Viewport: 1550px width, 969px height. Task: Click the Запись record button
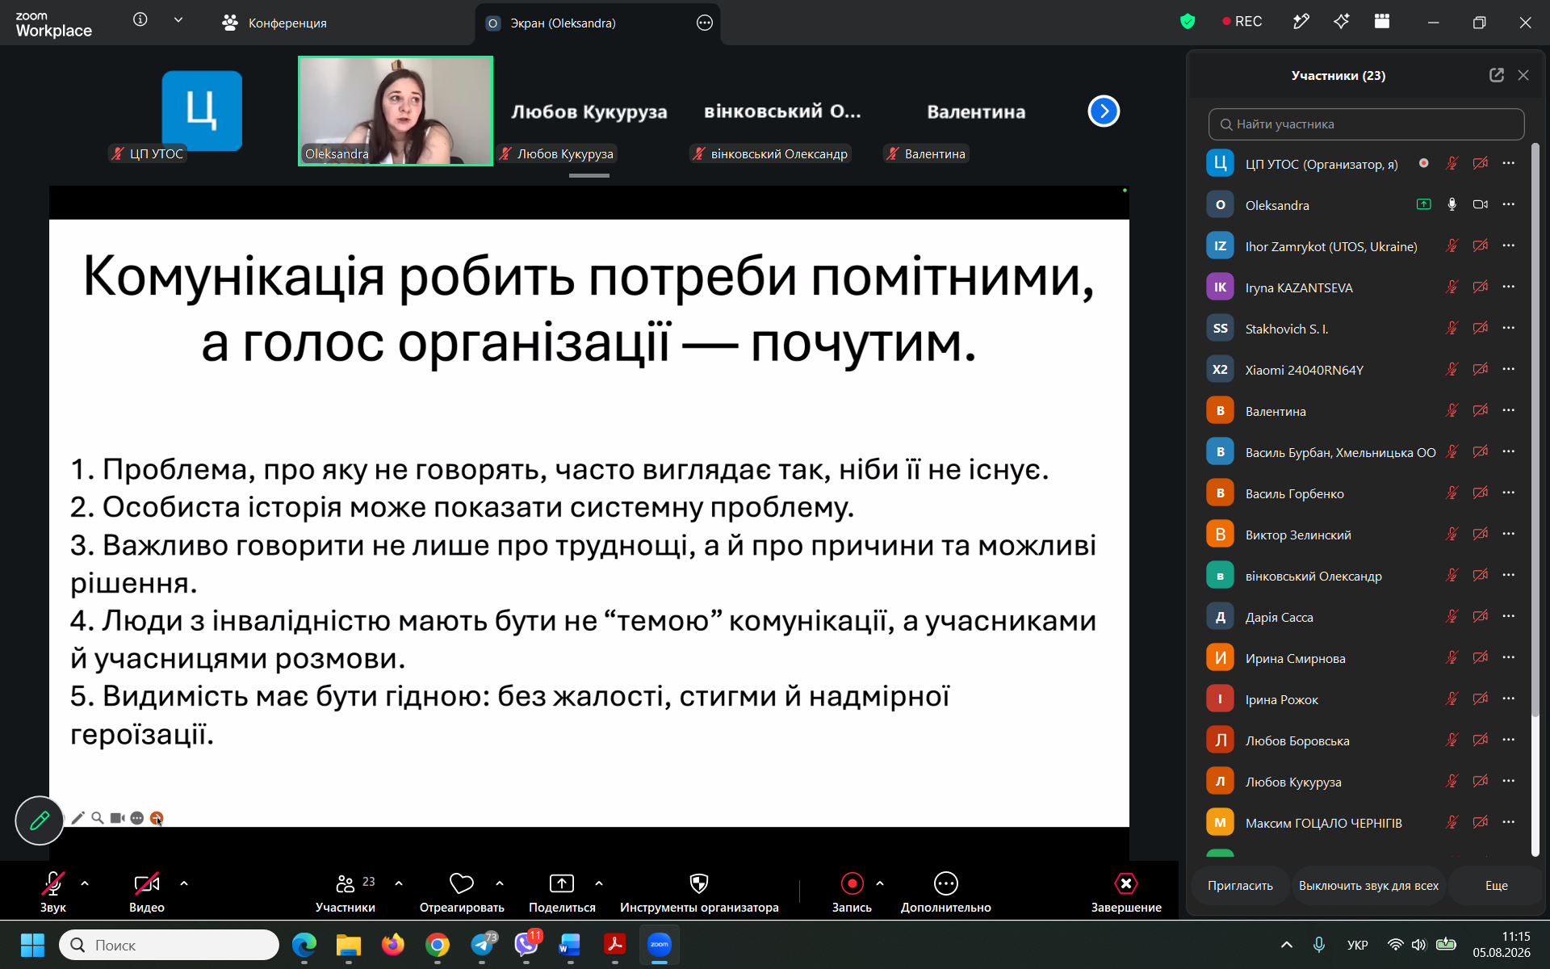[852, 892]
